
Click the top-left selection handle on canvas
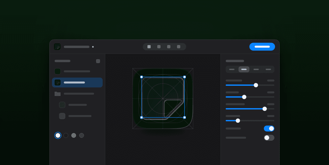click(x=141, y=77)
